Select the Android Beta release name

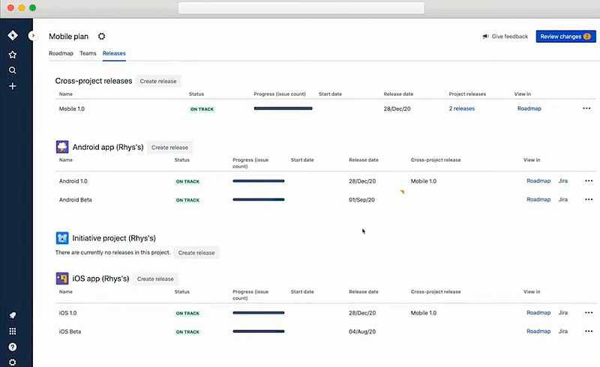(x=76, y=199)
